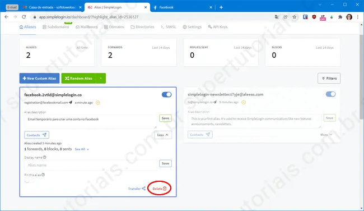Click the site info lock icon
The image size is (364, 211).
click(x=35, y=17)
